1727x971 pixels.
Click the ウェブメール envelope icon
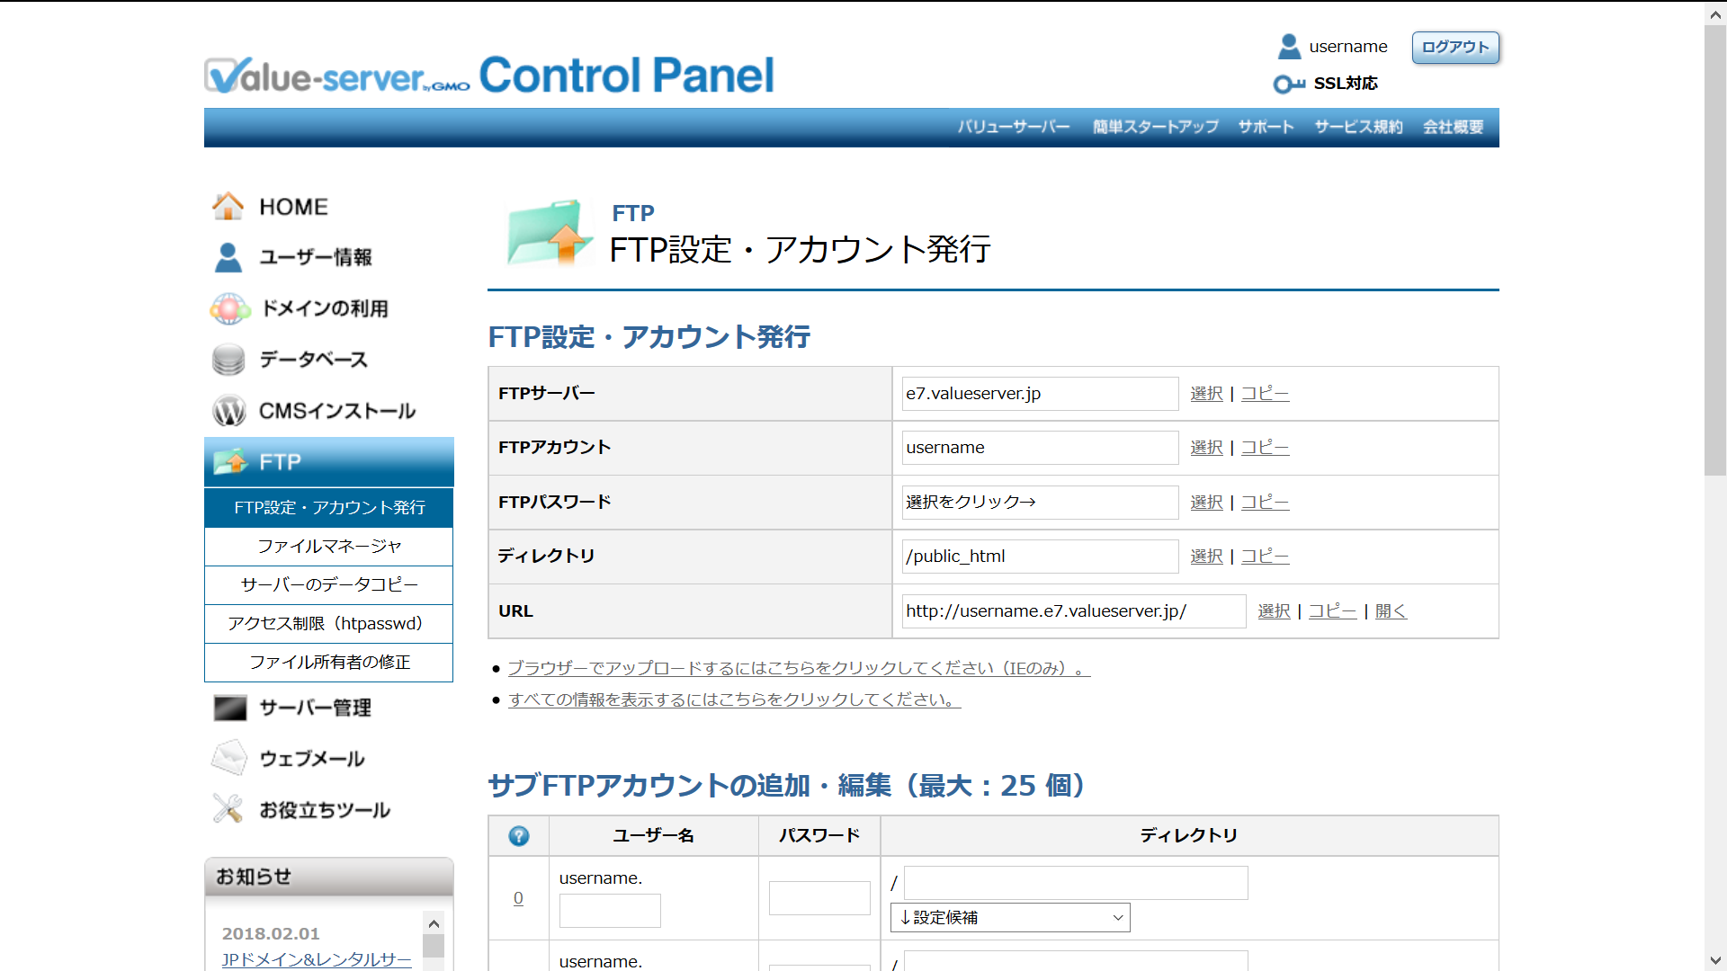(x=228, y=759)
